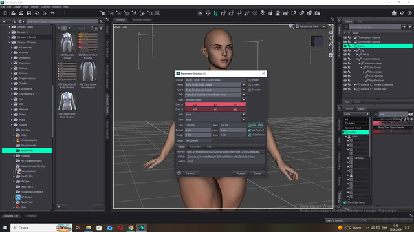Toggle visibility eye of Lucie node

(345, 46)
